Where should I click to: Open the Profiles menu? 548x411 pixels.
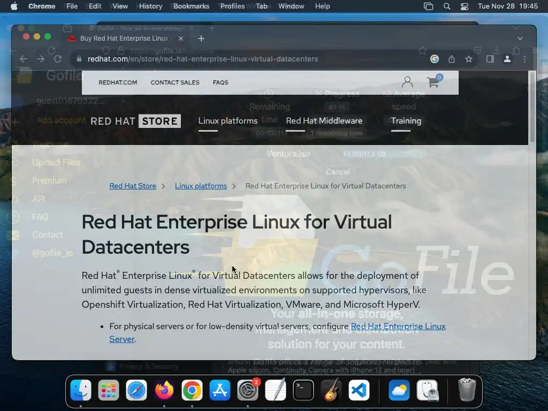pyautogui.click(x=232, y=6)
